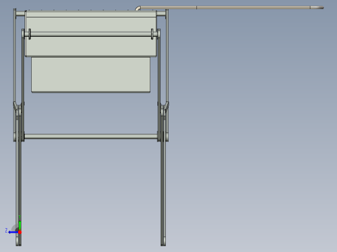Select the lower smaller rectangular panel
337x252 pixels.
pos(91,75)
